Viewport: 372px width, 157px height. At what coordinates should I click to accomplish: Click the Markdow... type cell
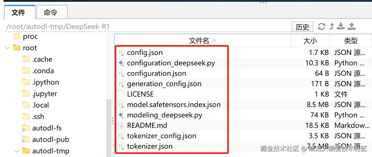352,125
